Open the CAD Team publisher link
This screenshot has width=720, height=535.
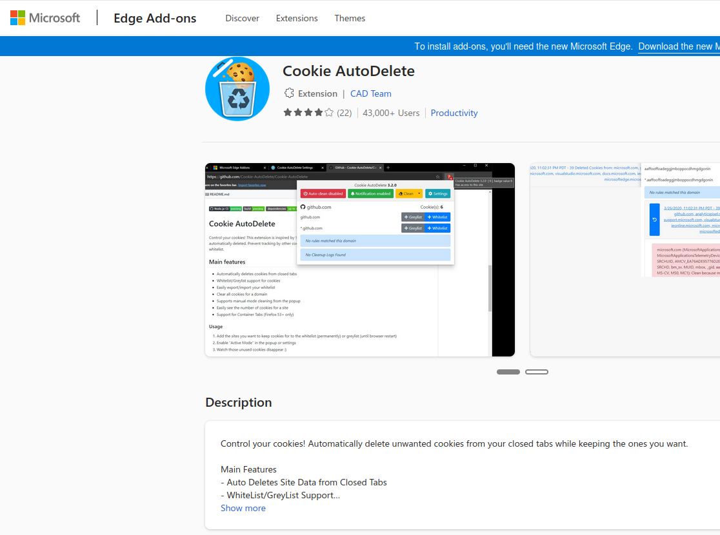click(x=370, y=93)
